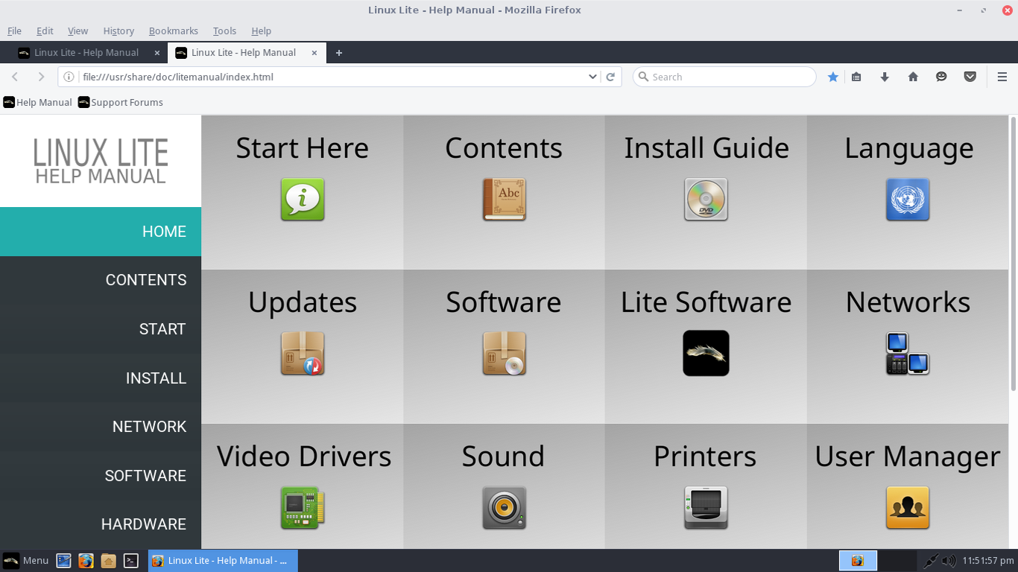1018x572 pixels.
Task: Close the active Linux Lite tab
Action: [314, 53]
